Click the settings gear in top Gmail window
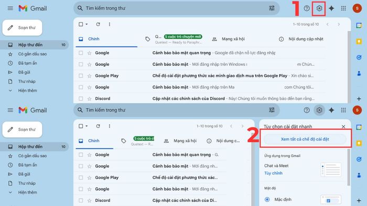The width and height of the screenshot is (367, 206). pos(319,8)
